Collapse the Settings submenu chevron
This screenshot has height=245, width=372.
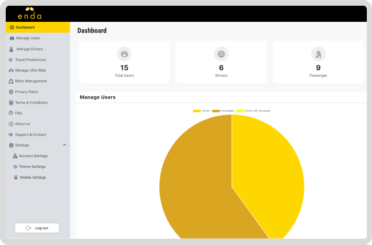pyautogui.click(x=65, y=145)
